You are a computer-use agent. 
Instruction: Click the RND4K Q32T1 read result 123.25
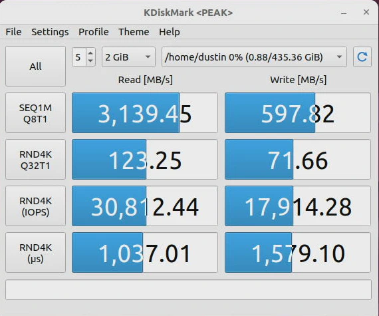(145, 160)
